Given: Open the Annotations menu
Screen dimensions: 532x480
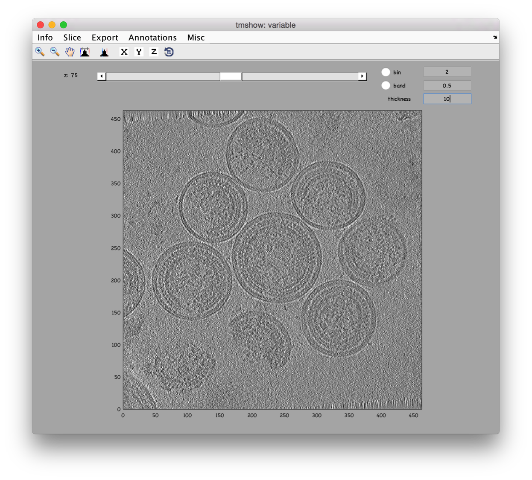Looking at the screenshot, I should click(x=152, y=38).
